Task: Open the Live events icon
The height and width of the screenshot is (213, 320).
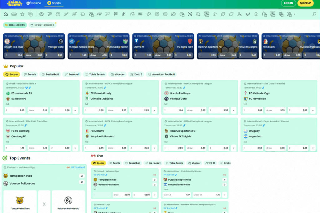Action: (x=14, y=14)
